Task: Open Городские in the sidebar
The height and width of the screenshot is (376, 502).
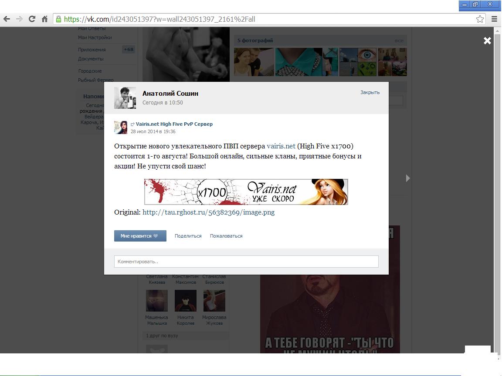Action: (x=90, y=71)
